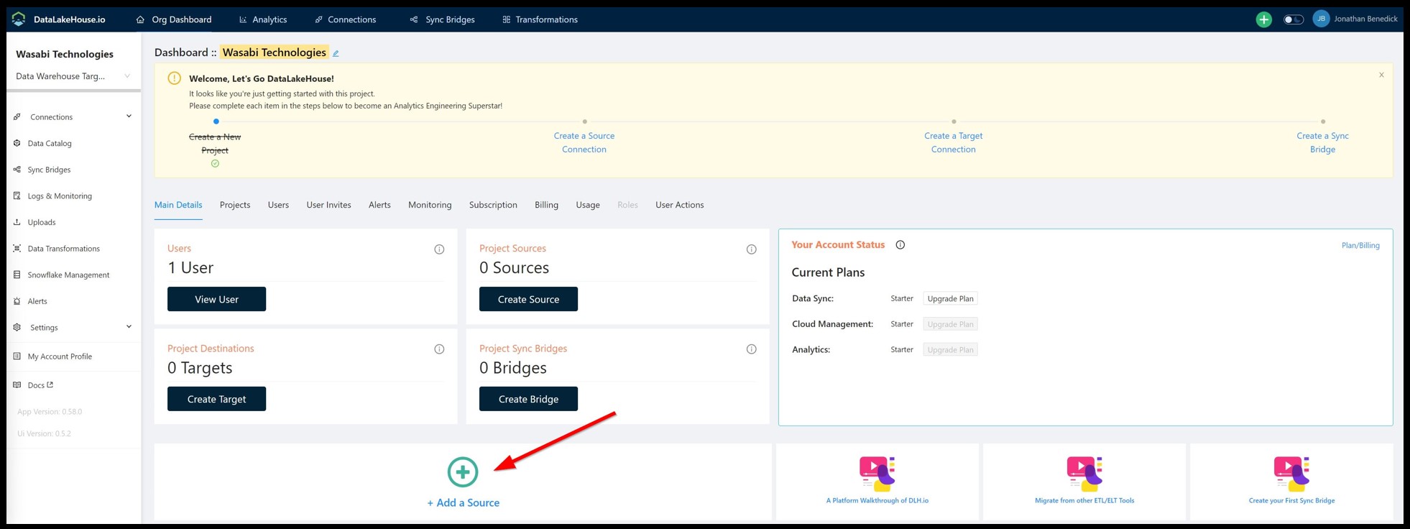Click the green plus icon in top bar
The width and height of the screenshot is (1410, 529).
point(1263,19)
